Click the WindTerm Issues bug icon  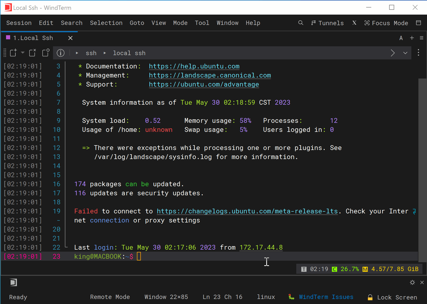tap(291, 297)
